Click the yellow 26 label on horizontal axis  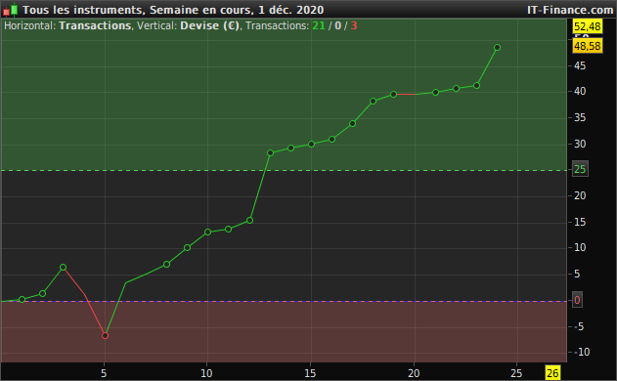coord(552,373)
